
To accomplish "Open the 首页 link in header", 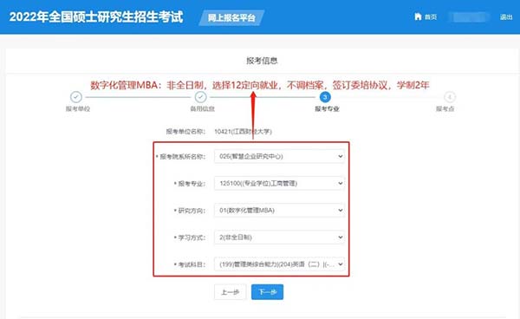I will pos(431,17).
